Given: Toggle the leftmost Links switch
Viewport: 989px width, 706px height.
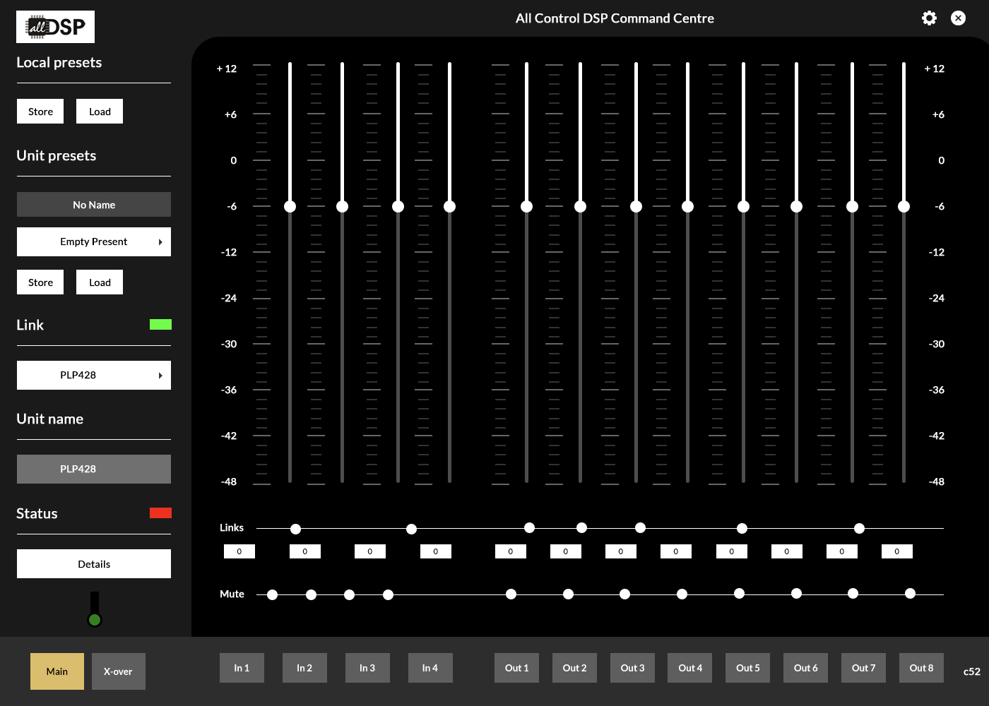Looking at the screenshot, I should tap(295, 529).
